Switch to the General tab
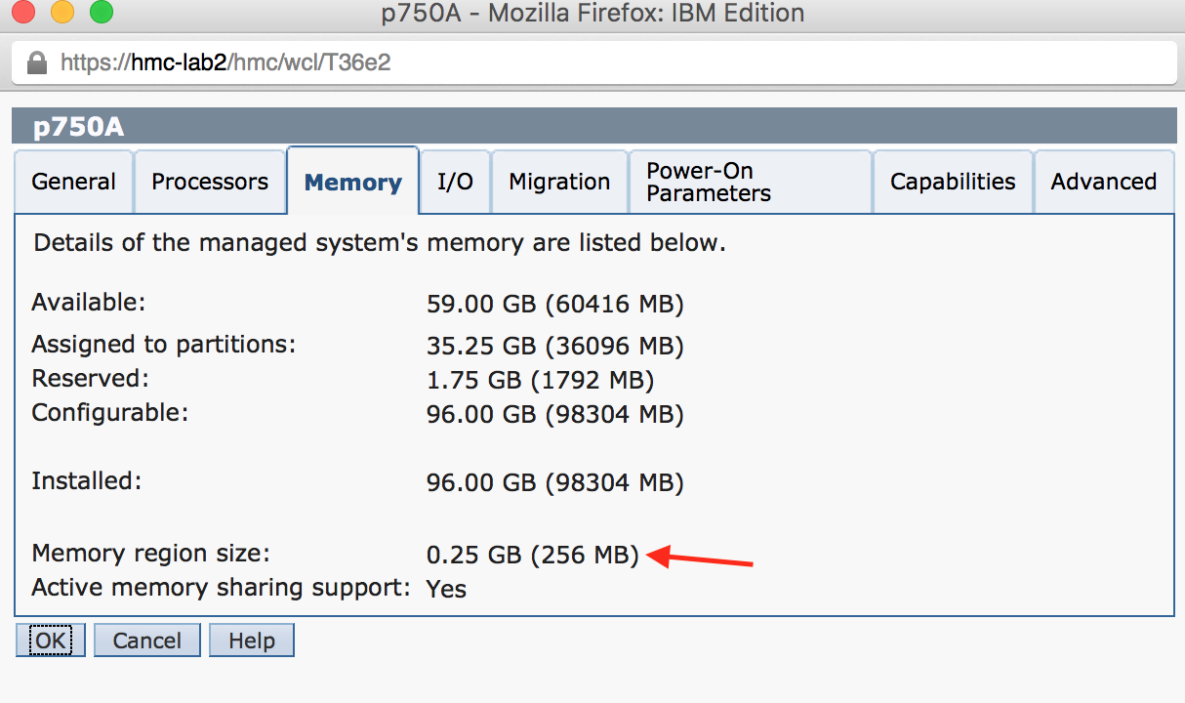The width and height of the screenshot is (1185, 703). (x=73, y=182)
